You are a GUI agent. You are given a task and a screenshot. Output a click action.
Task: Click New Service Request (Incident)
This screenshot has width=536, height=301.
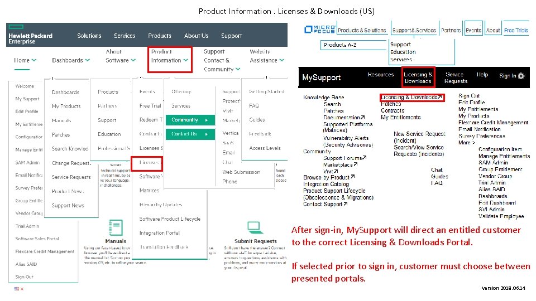pyautogui.click(x=419, y=137)
